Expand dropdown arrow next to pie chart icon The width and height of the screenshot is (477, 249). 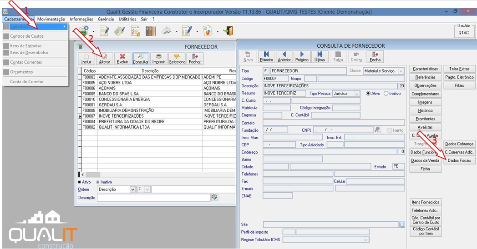pyautogui.click(x=218, y=31)
